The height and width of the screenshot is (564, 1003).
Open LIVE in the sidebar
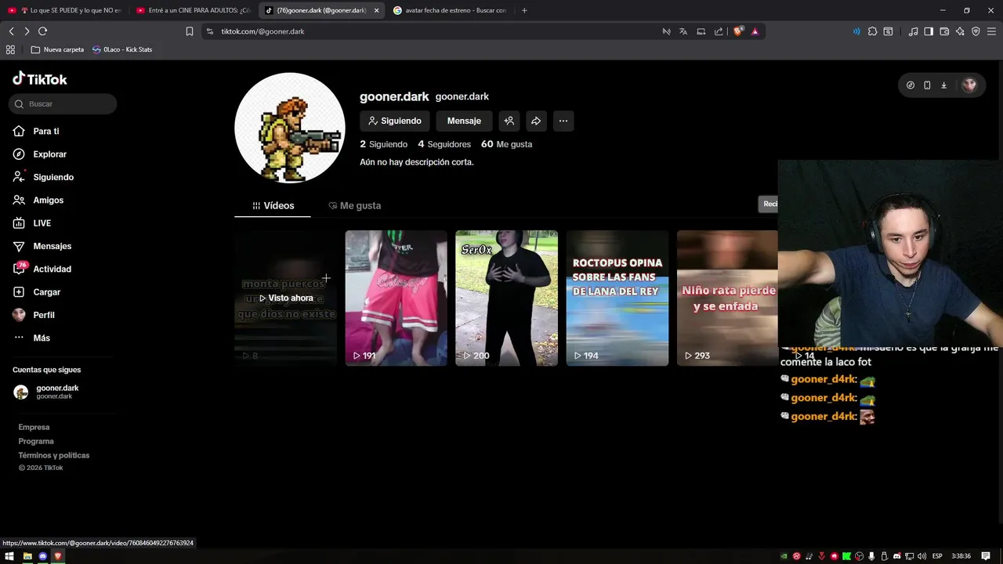tap(33, 223)
